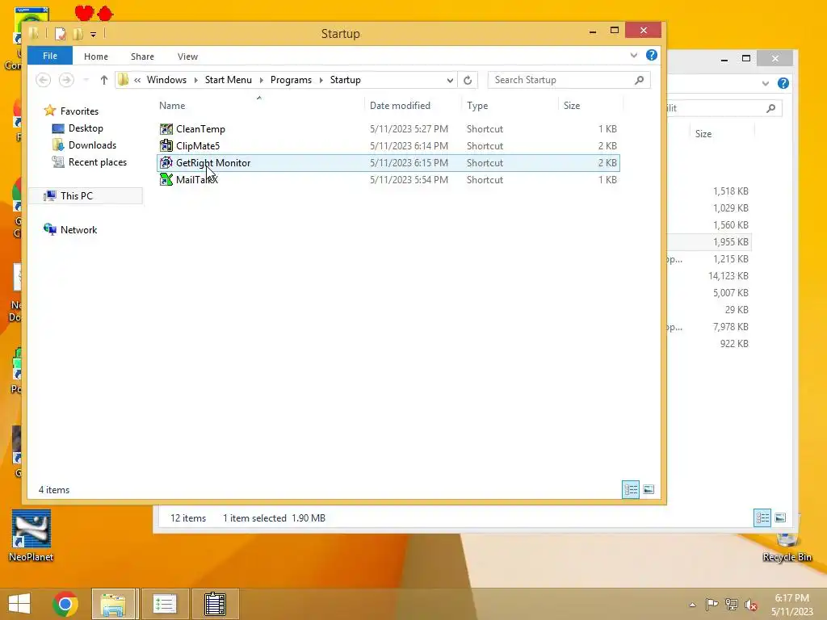The height and width of the screenshot is (620, 827).
Task: Click the network tray icon
Action: pyautogui.click(x=732, y=604)
